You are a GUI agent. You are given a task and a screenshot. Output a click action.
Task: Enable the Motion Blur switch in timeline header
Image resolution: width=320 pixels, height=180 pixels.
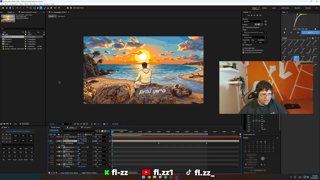[x=105, y=131]
